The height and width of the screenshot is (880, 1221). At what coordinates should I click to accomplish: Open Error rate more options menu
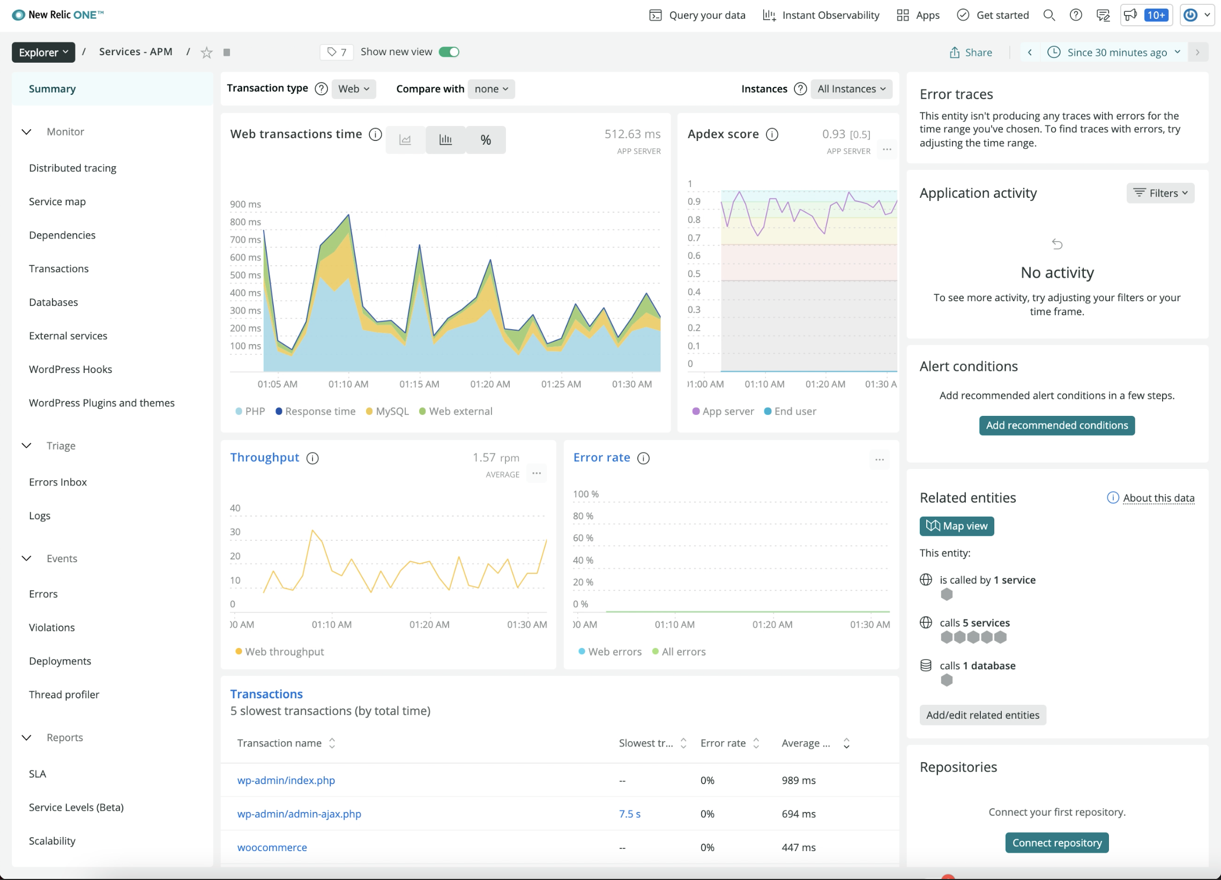pyautogui.click(x=879, y=460)
